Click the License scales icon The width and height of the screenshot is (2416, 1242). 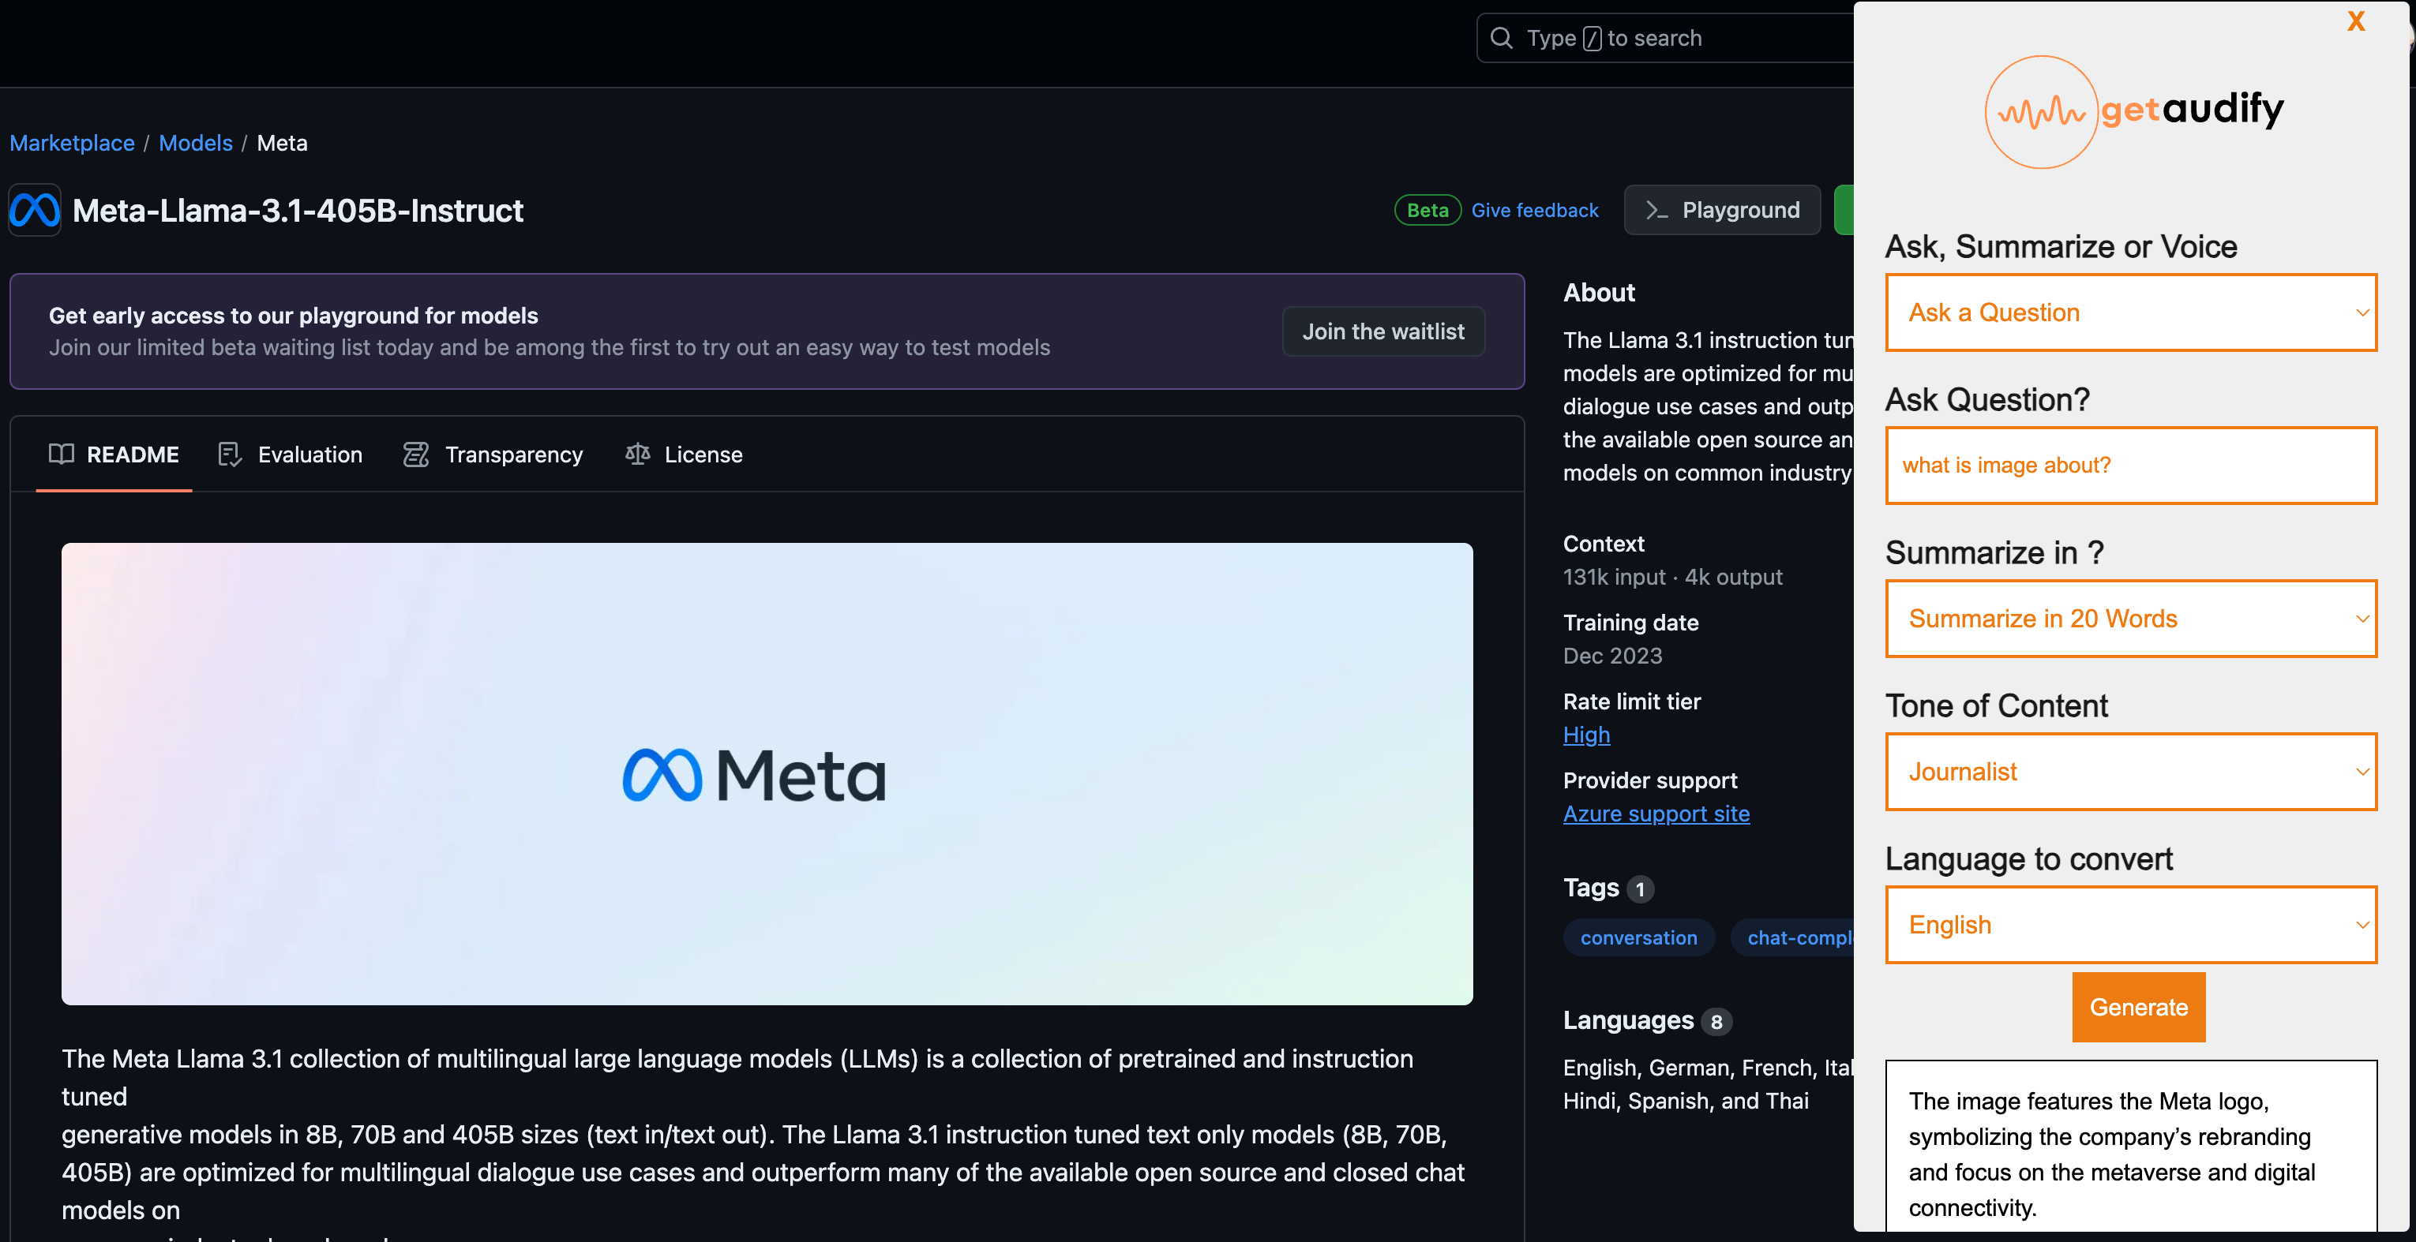click(638, 455)
